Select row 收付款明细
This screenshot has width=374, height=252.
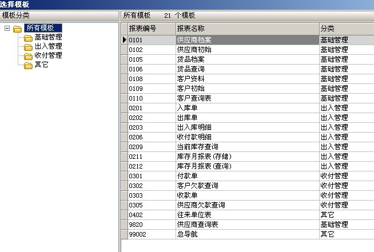248,137
